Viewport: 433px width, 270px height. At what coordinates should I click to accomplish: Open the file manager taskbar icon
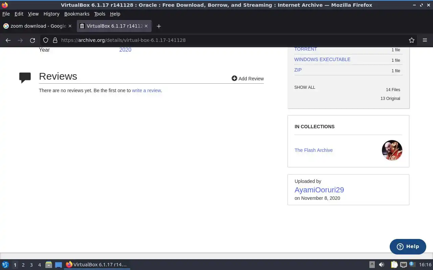[49, 265]
